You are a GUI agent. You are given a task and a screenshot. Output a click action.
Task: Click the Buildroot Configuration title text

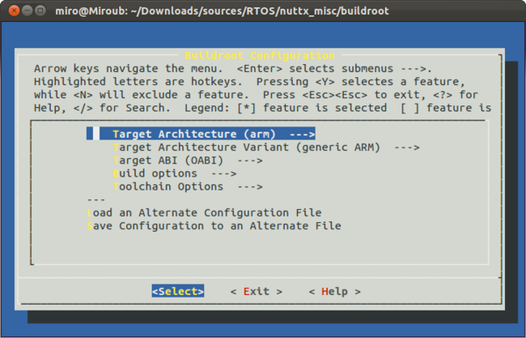pyautogui.click(x=259, y=55)
